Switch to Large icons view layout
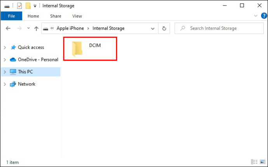Viewport: 268px width, 167px height. click(x=263, y=162)
